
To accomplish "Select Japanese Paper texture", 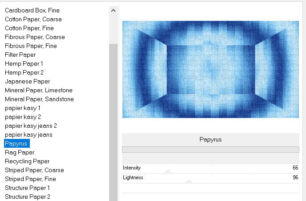I will click(27, 81).
